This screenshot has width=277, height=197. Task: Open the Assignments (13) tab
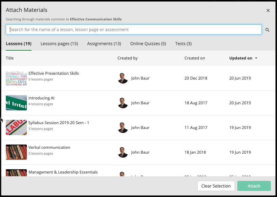pyautogui.click(x=104, y=44)
